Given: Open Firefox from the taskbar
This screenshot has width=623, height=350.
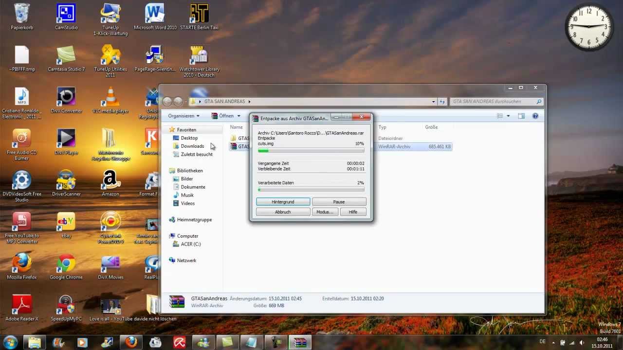Looking at the screenshot, I should [x=131, y=342].
